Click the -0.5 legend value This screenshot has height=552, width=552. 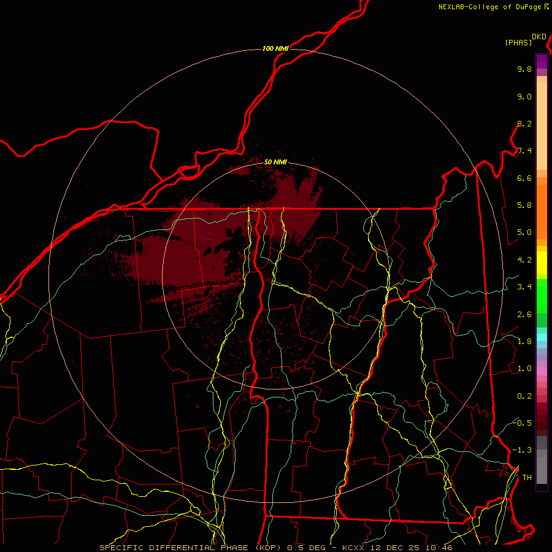tap(522, 423)
